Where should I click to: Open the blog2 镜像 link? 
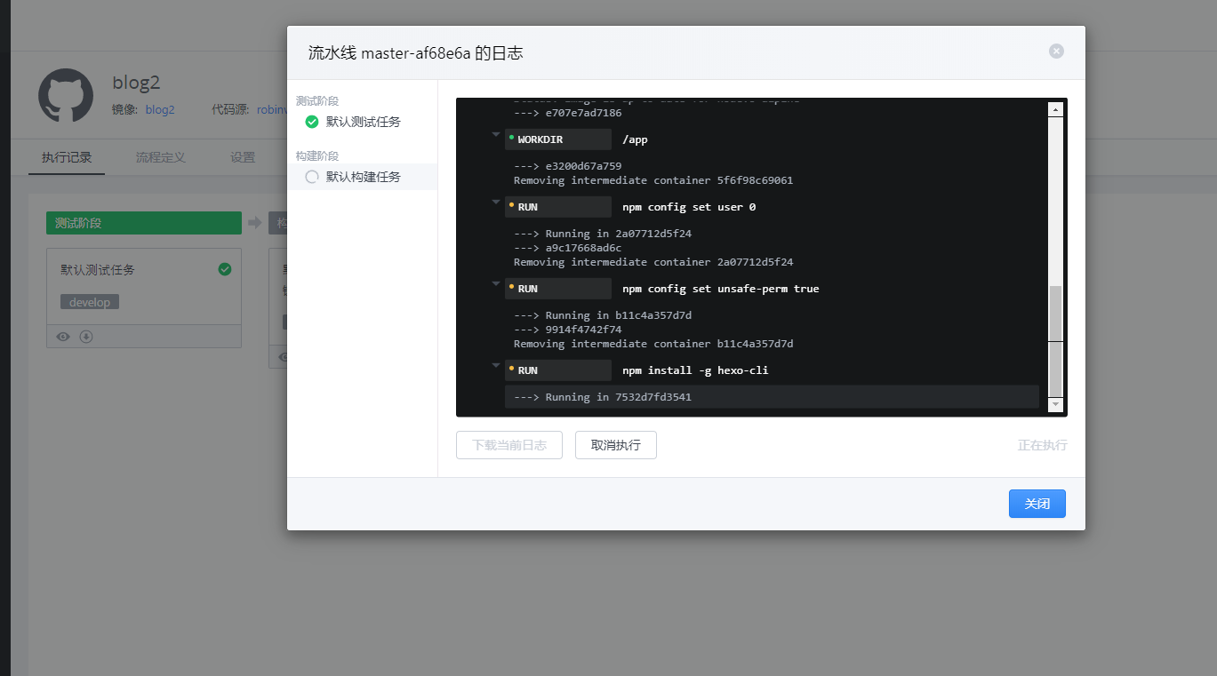click(x=160, y=109)
